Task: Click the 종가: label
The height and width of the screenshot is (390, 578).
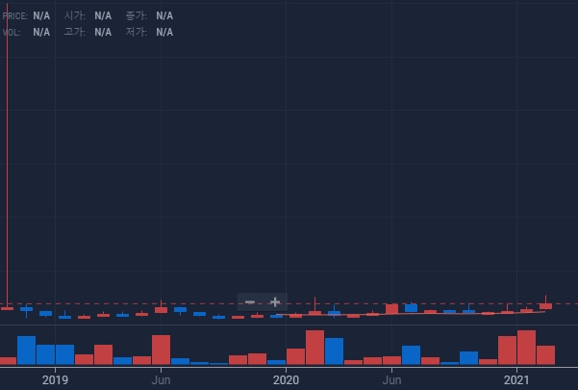Action: 137,15
